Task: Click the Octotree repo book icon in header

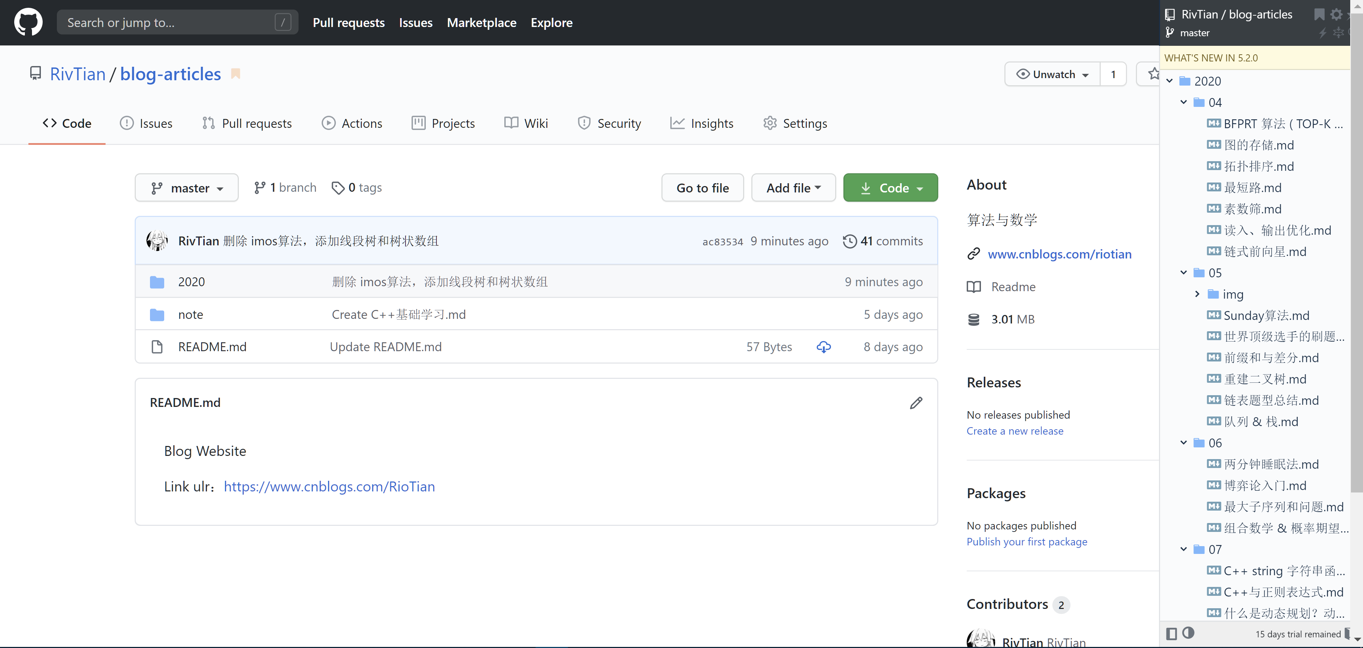Action: 1170,15
